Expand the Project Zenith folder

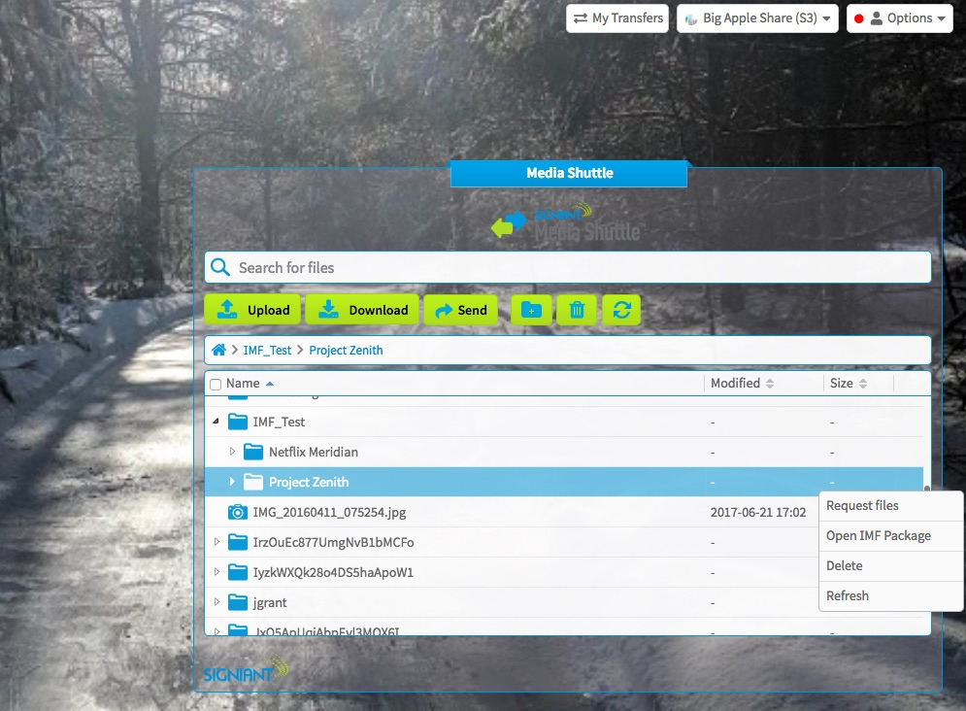[x=232, y=482]
